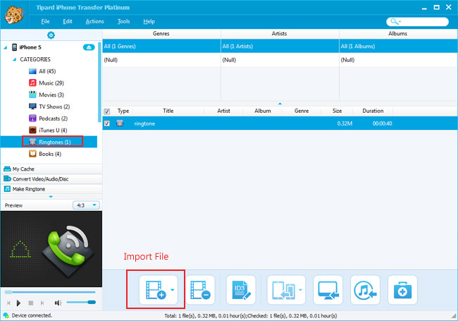Open the Actions menu
The image size is (458, 321).
point(94,21)
